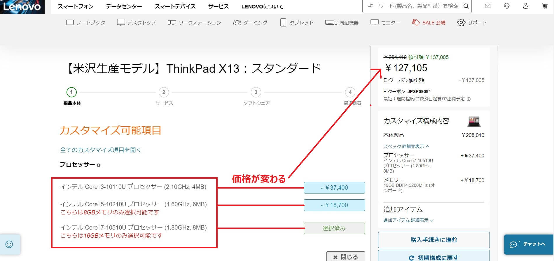Click the monitor icon

click(374, 22)
